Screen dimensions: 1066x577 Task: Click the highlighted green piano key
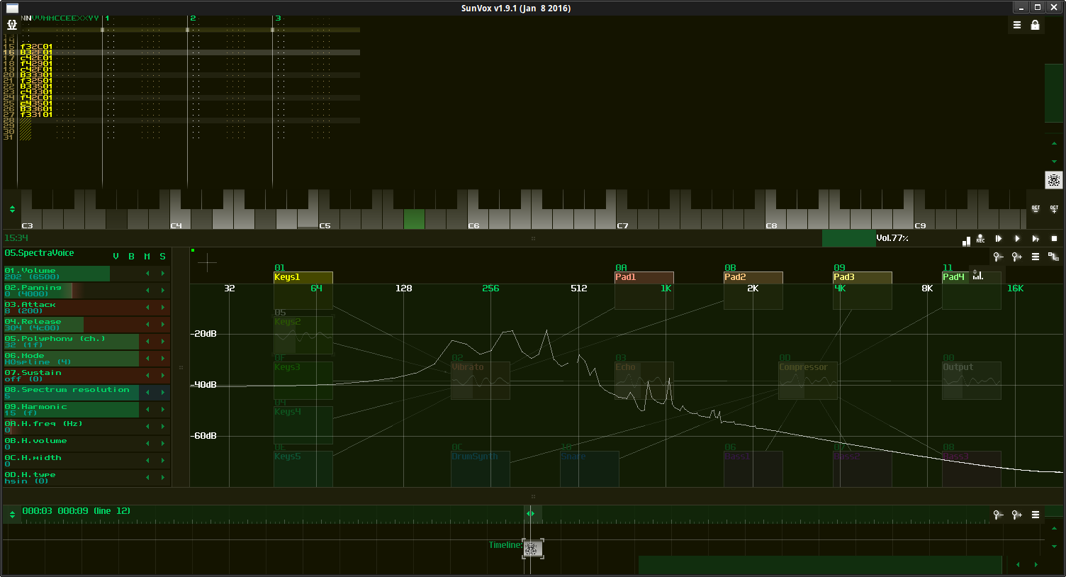[414, 219]
